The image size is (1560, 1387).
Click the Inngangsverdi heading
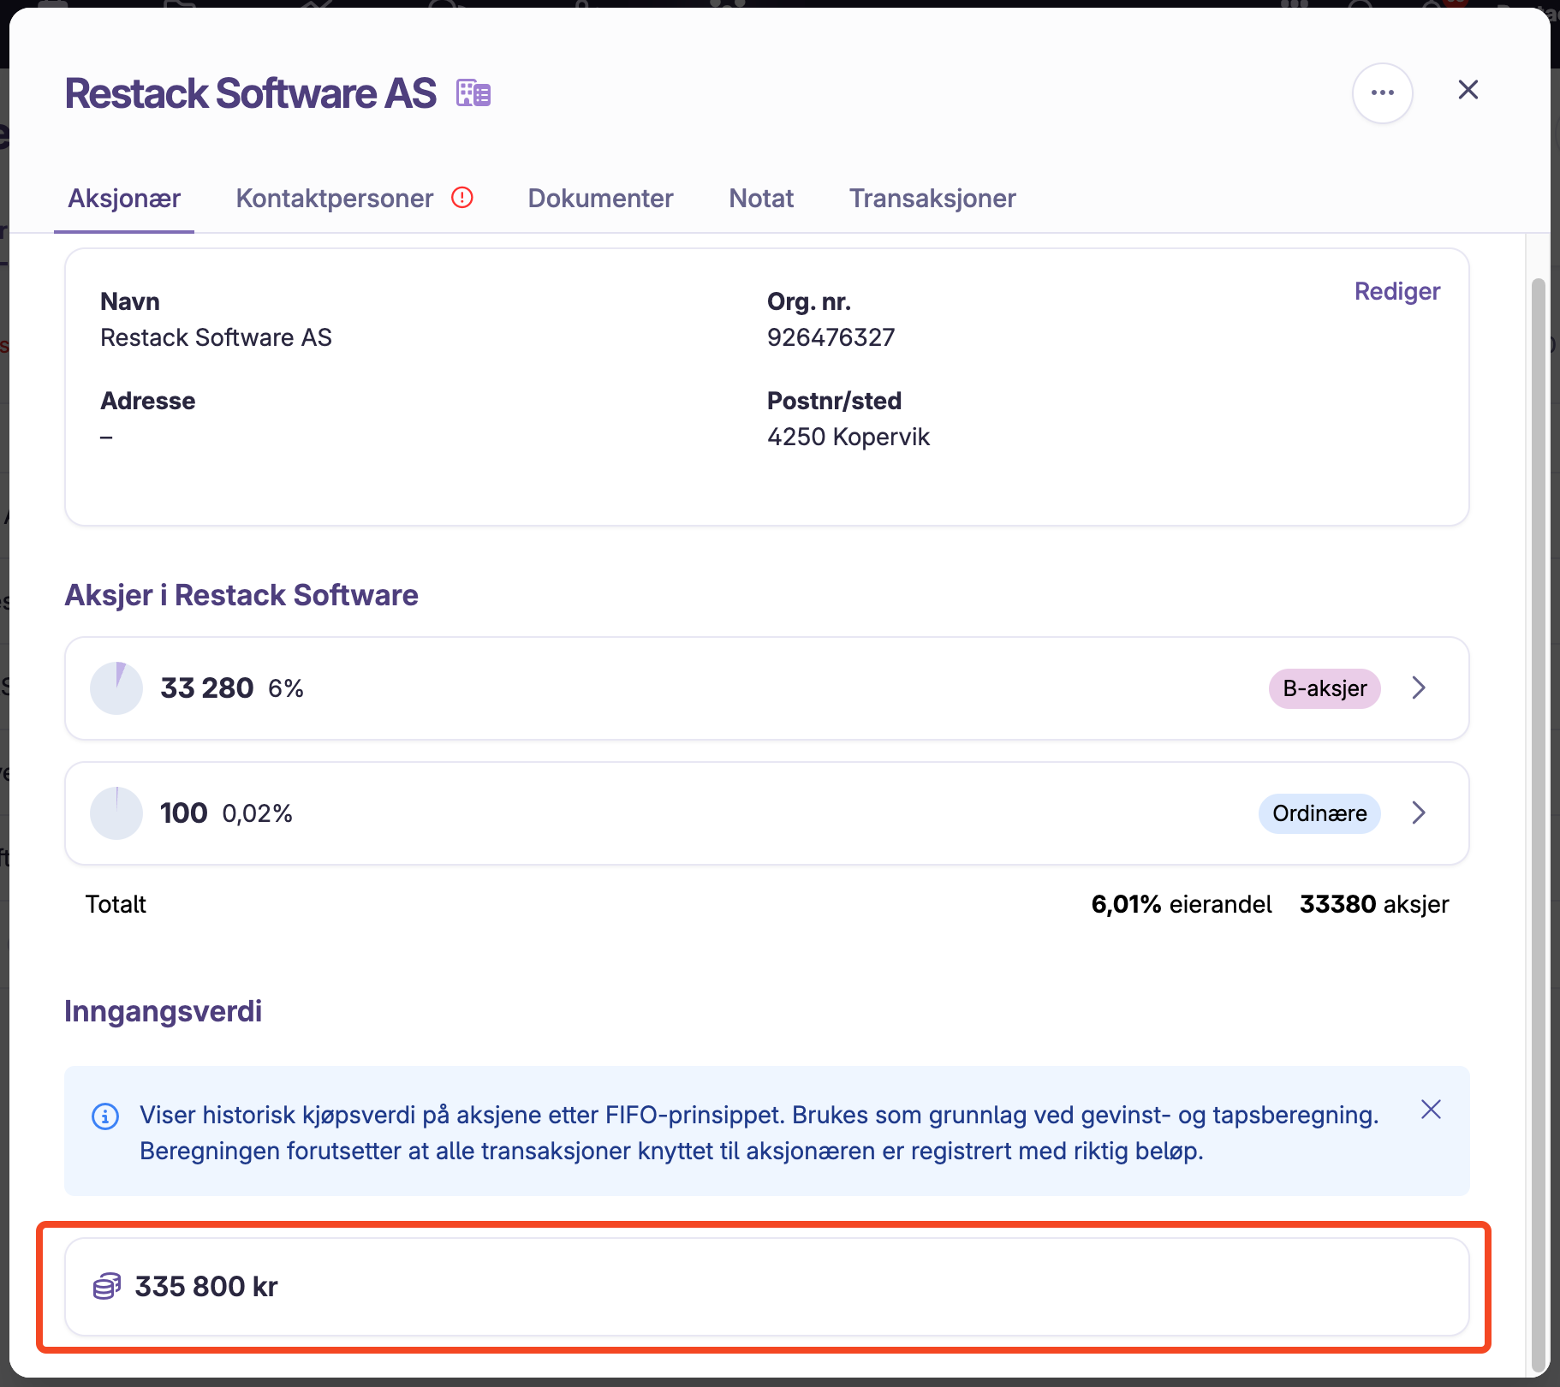pos(164,1011)
